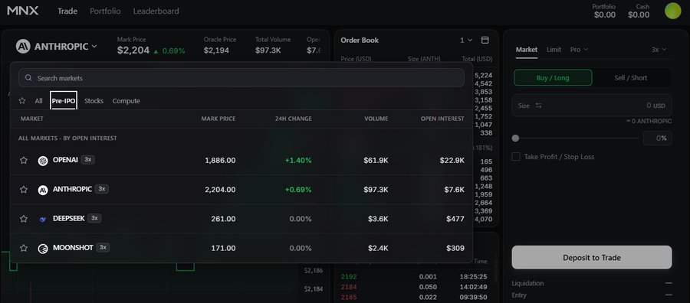Favorite the ANTHROPIC market star

click(24, 189)
